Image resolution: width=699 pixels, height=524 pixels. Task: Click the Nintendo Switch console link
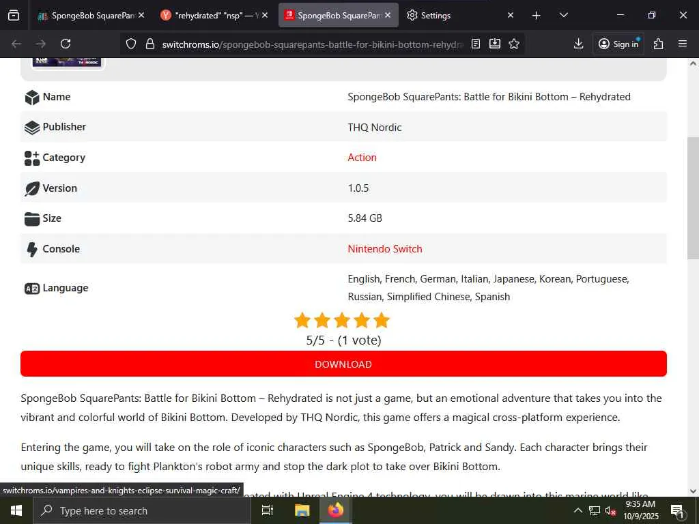click(385, 248)
